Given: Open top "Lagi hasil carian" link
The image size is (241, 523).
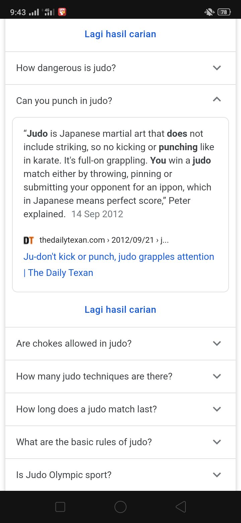Looking at the screenshot, I should [x=120, y=34].
